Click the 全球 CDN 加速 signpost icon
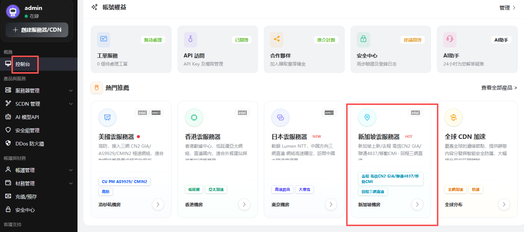 454,117
